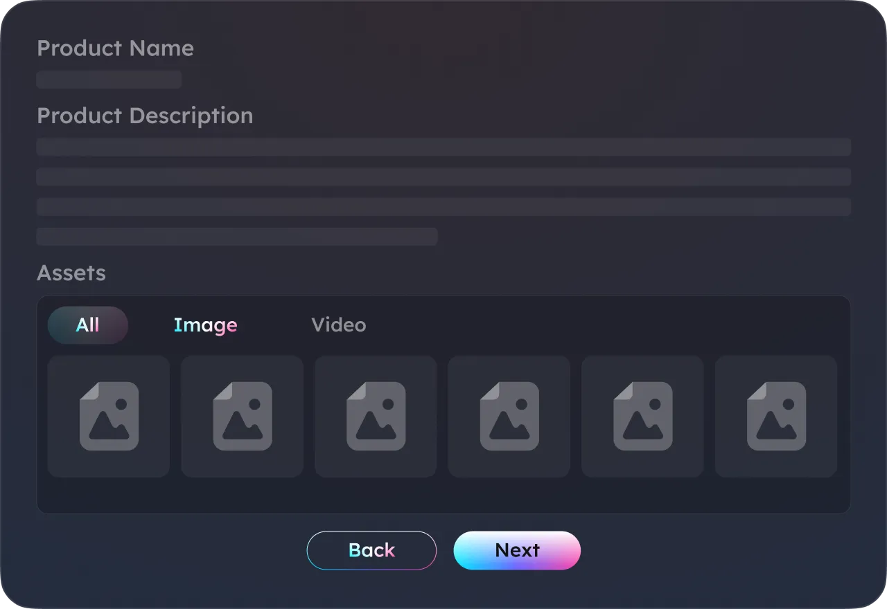The height and width of the screenshot is (609, 887).
Task: Click the Back button
Action: (x=372, y=551)
